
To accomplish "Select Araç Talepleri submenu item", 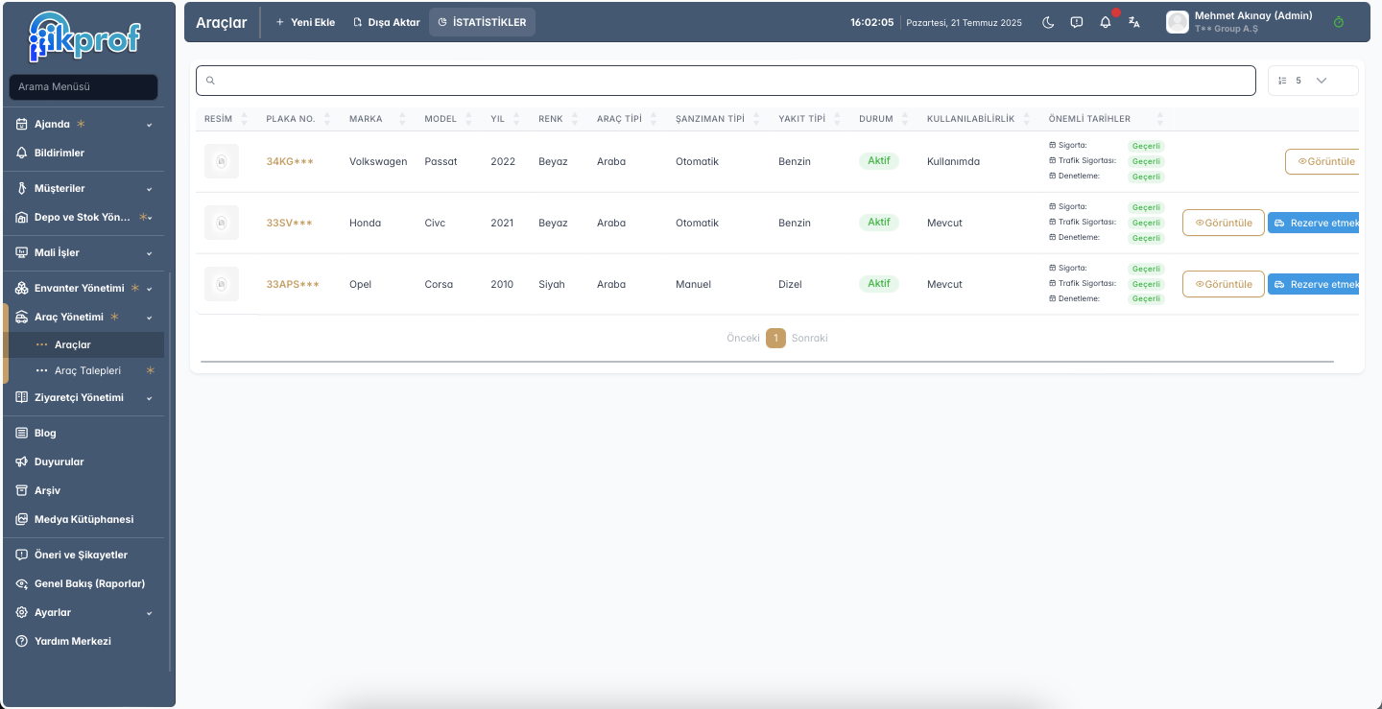I will click(x=86, y=370).
